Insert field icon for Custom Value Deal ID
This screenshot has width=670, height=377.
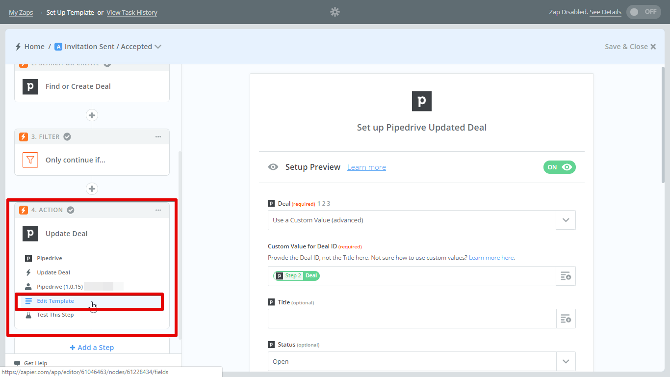pos(566,276)
